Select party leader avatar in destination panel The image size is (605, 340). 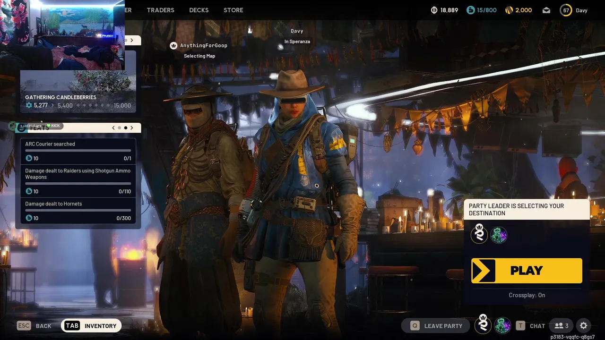[479, 234]
